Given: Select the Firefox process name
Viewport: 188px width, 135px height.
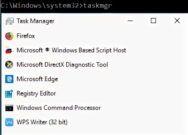Looking at the screenshot, I should click(x=26, y=36).
